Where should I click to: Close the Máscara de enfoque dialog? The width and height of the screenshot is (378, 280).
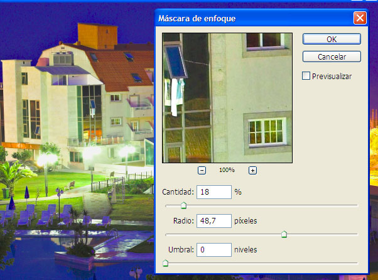point(360,18)
